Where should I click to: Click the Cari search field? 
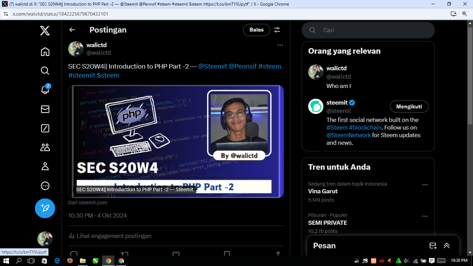[x=368, y=30]
